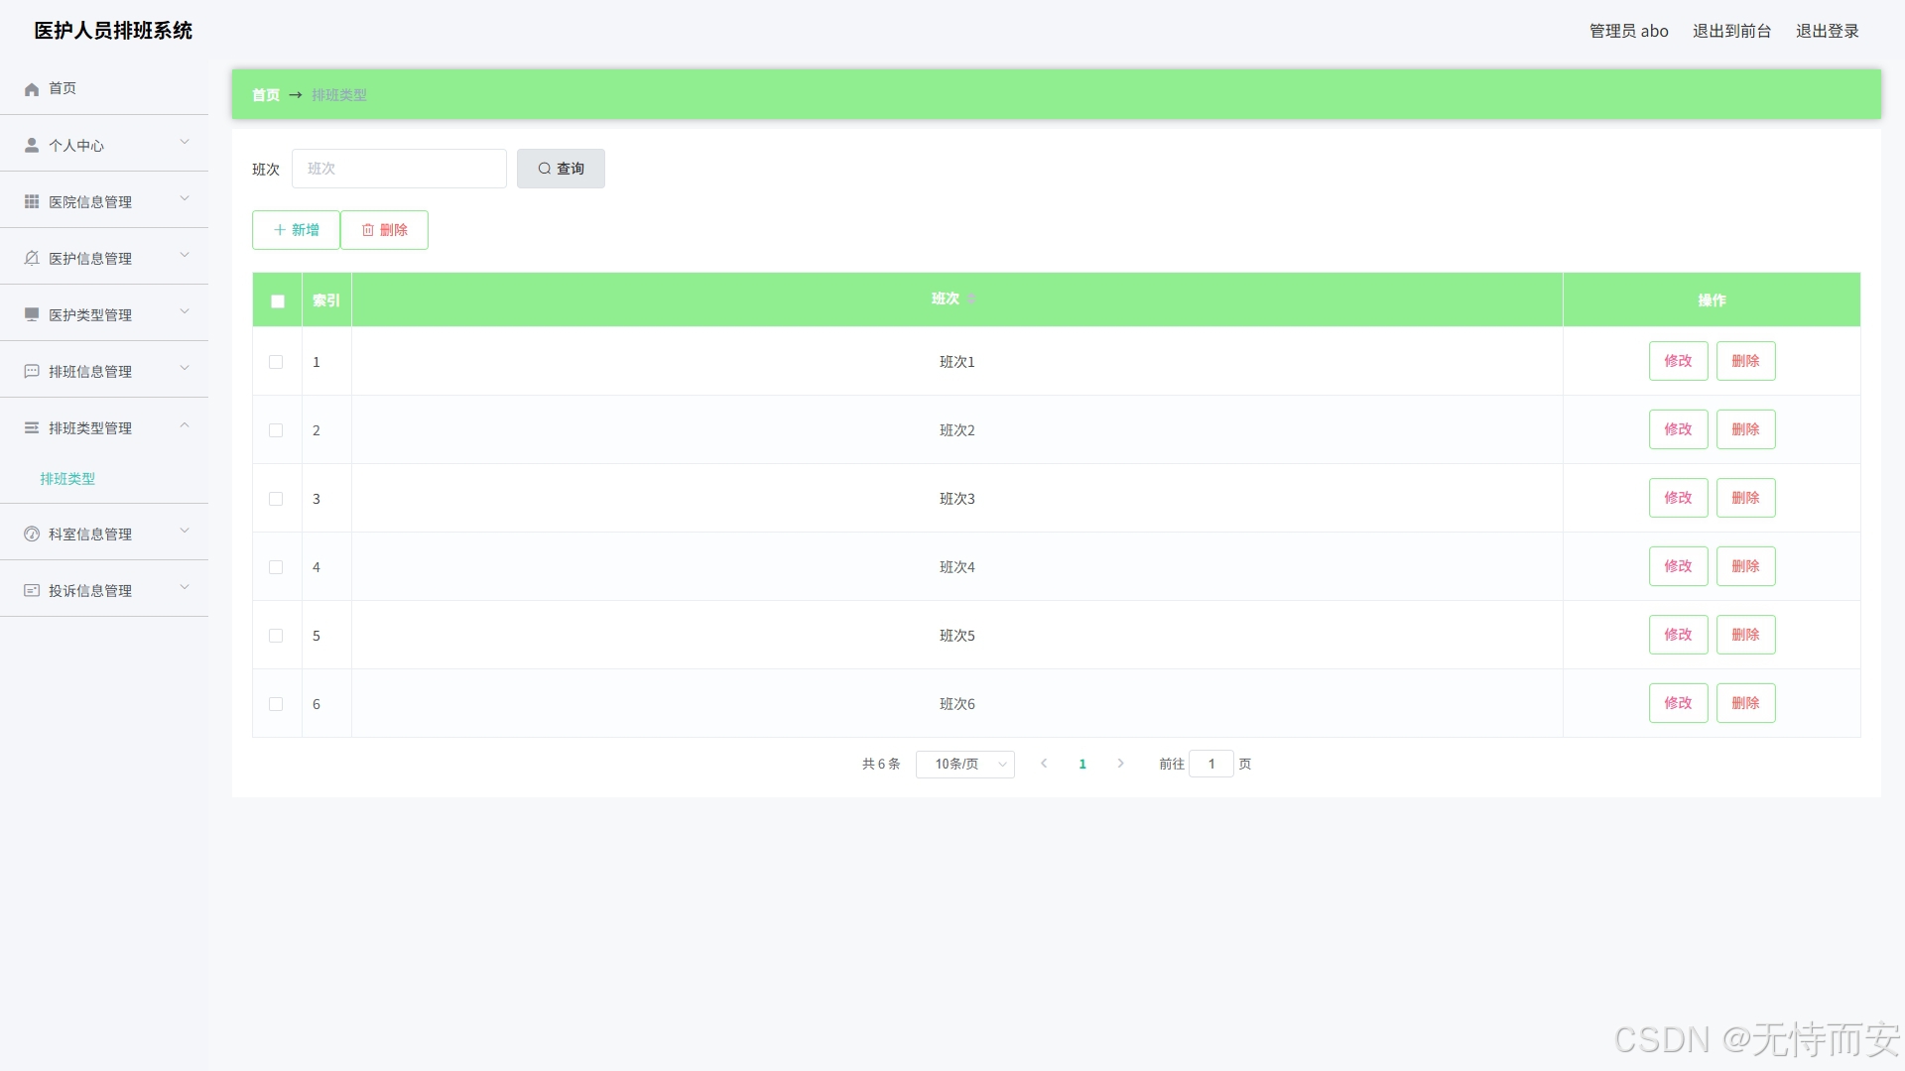Check the checkbox for row 班次4
1905x1071 pixels.
click(x=276, y=567)
